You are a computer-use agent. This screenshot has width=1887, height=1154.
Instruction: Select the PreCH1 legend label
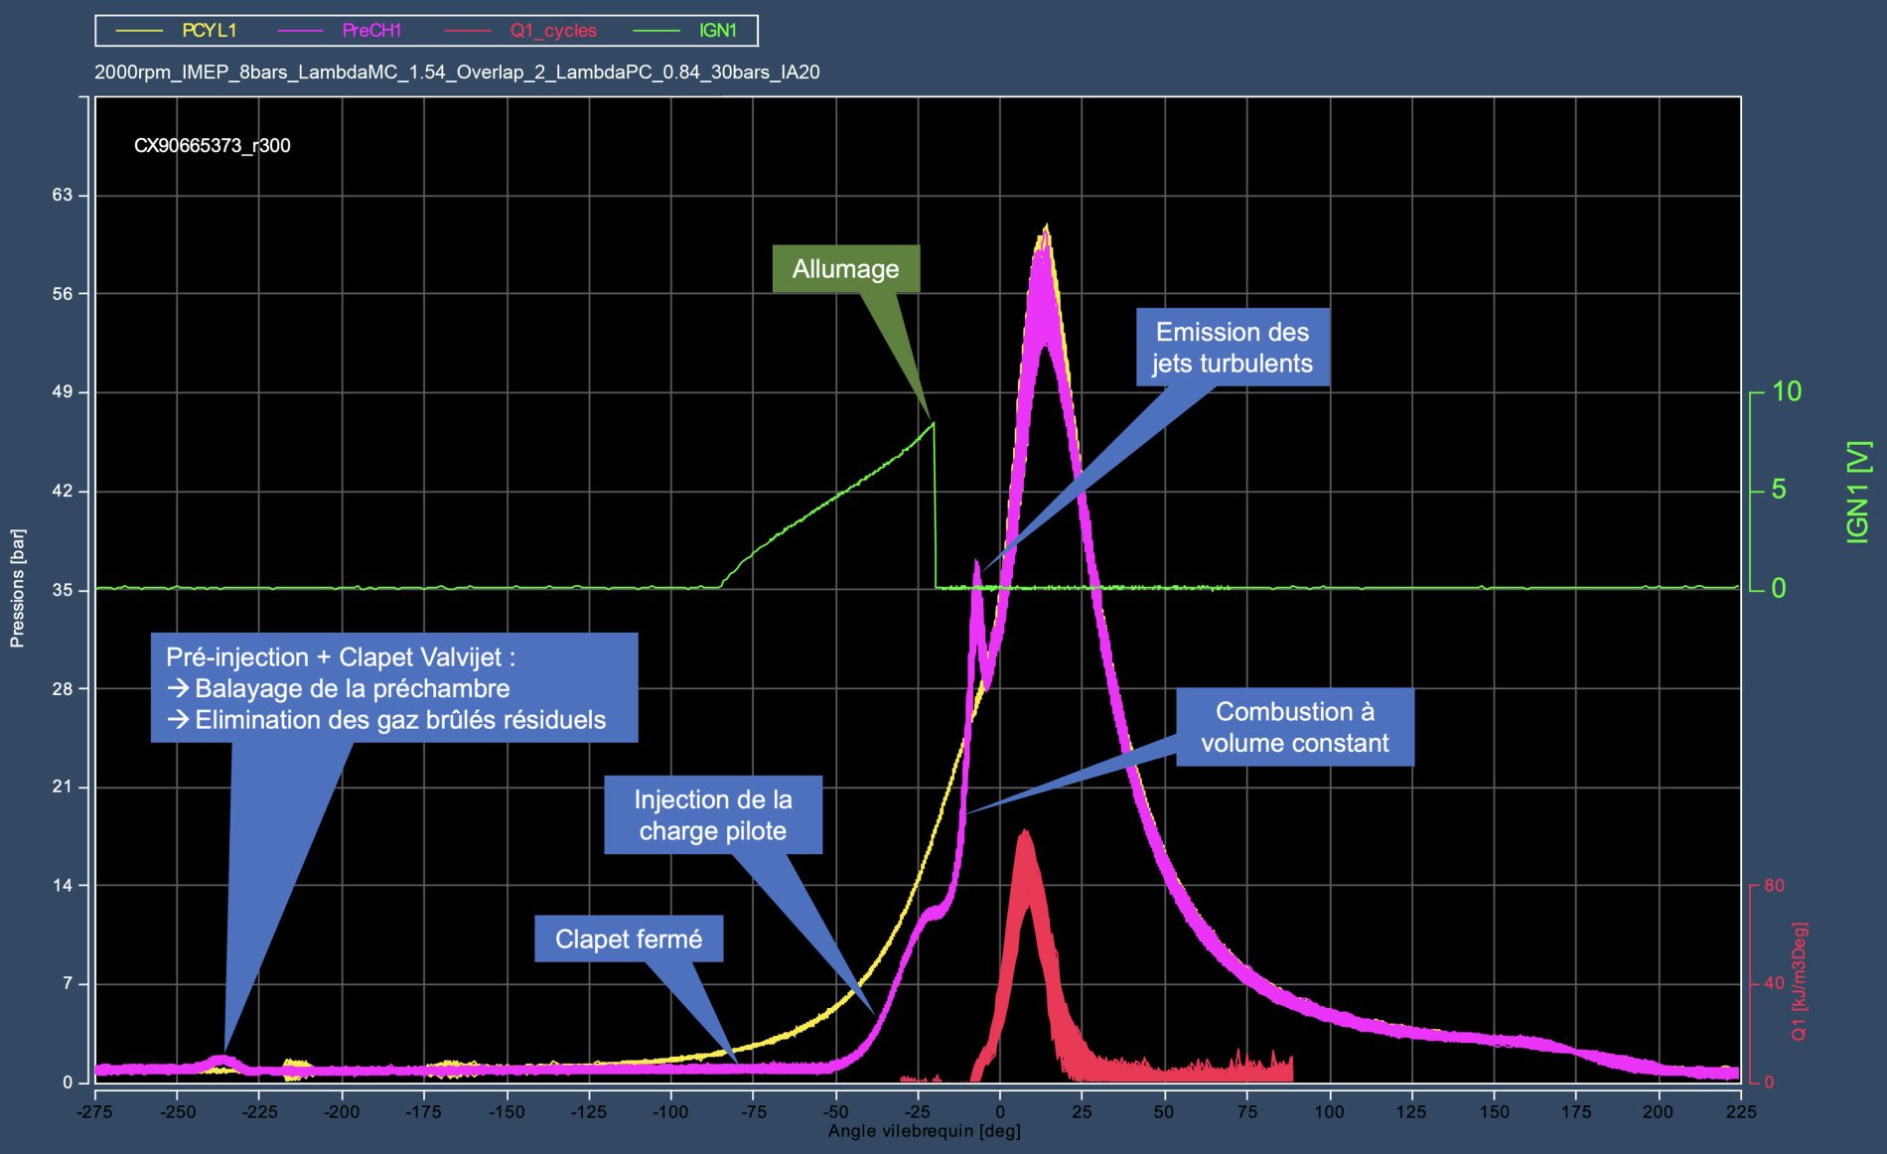click(371, 31)
